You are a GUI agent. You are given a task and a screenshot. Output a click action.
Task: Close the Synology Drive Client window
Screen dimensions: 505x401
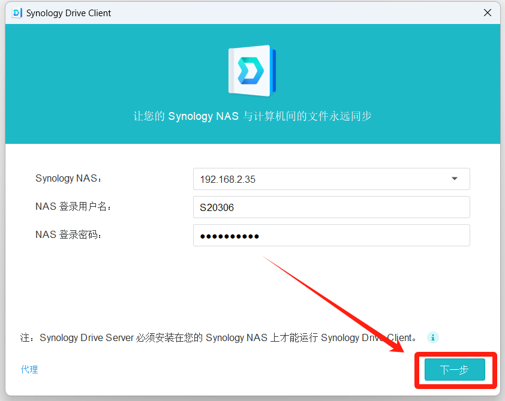coord(488,13)
